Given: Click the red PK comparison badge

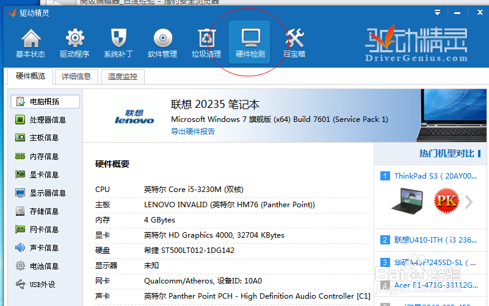Looking at the screenshot, I should (446, 201).
